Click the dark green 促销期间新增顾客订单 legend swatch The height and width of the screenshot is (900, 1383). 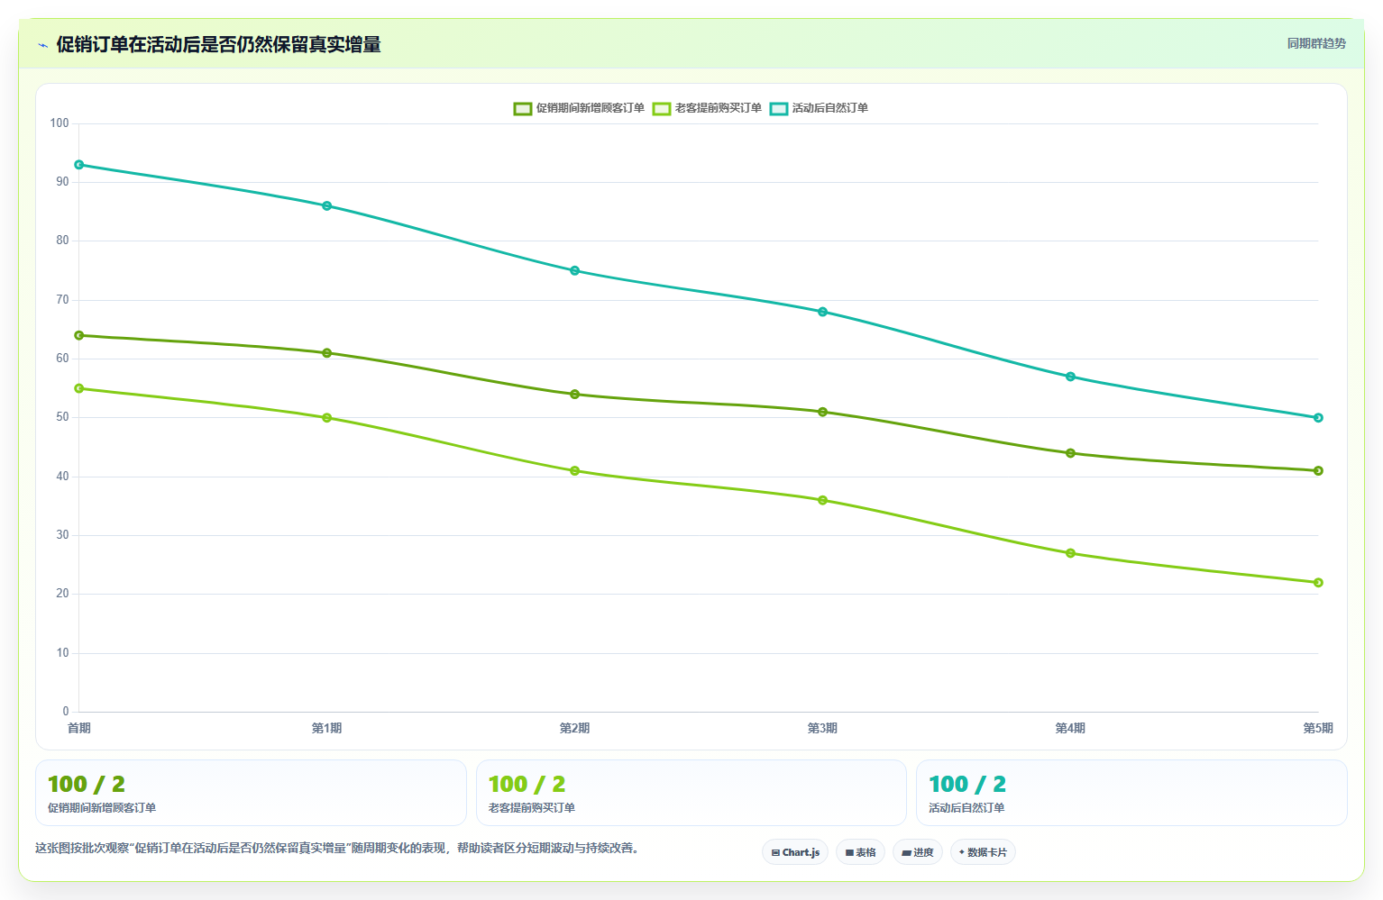point(523,109)
